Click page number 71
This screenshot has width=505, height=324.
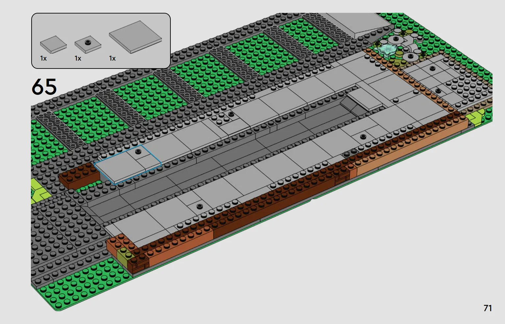tap(488, 308)
